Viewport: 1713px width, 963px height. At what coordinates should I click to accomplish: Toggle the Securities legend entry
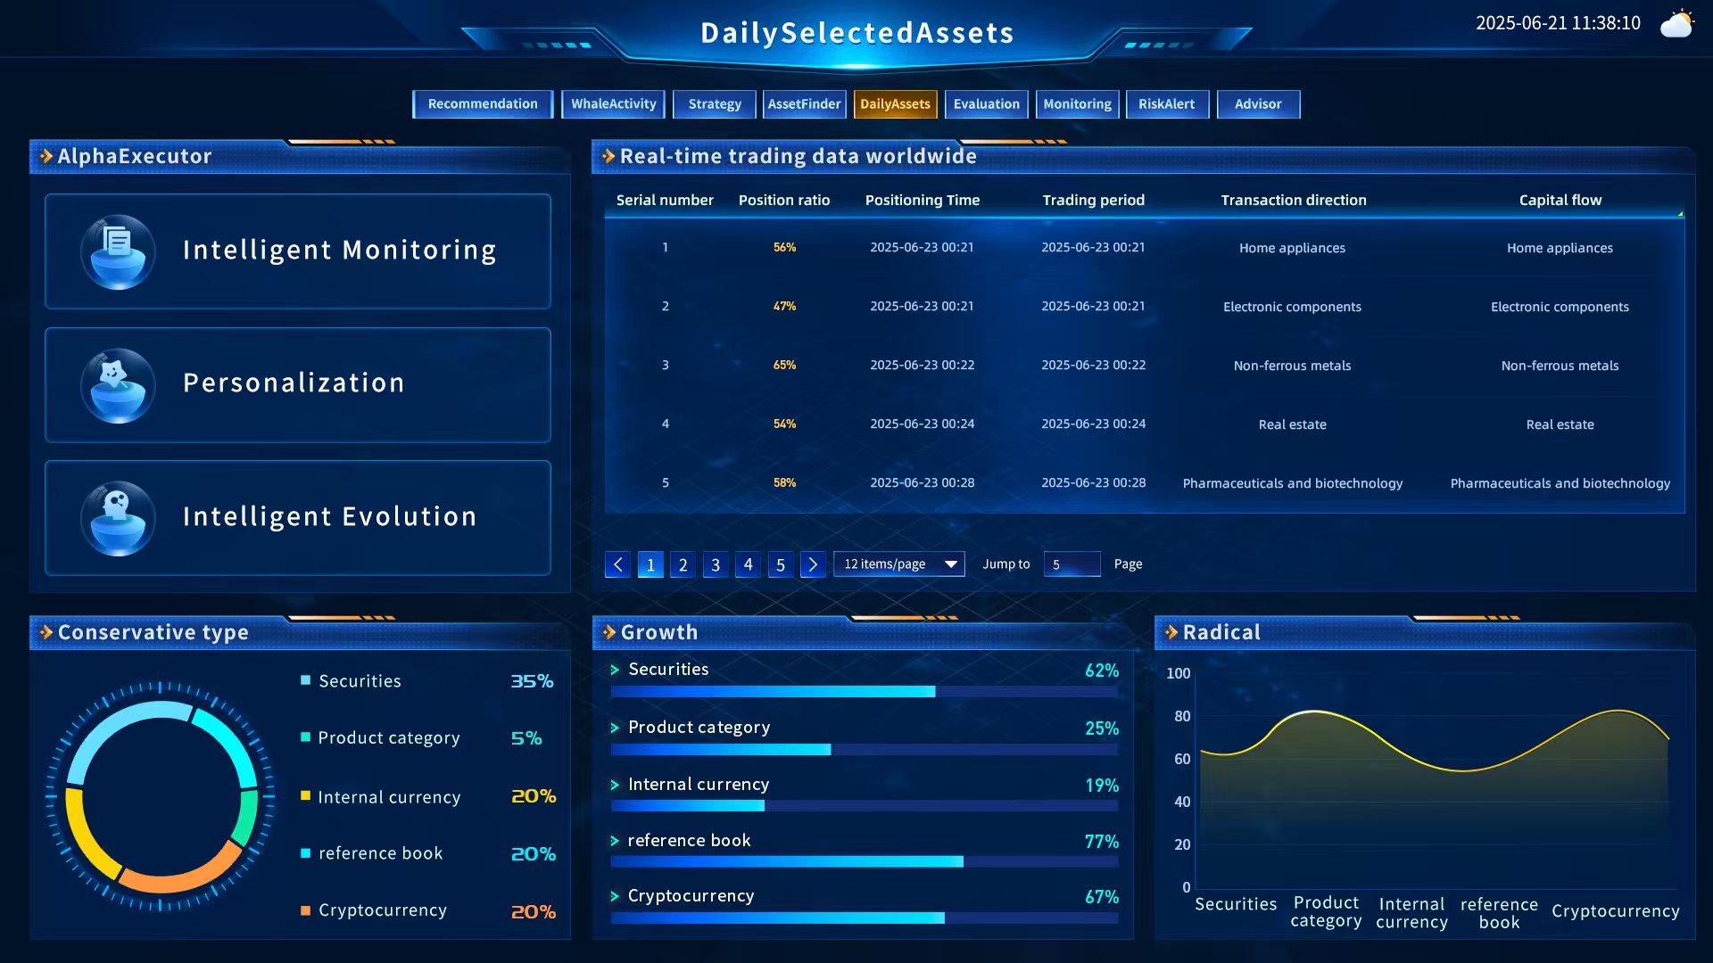(x=359, y=680)
